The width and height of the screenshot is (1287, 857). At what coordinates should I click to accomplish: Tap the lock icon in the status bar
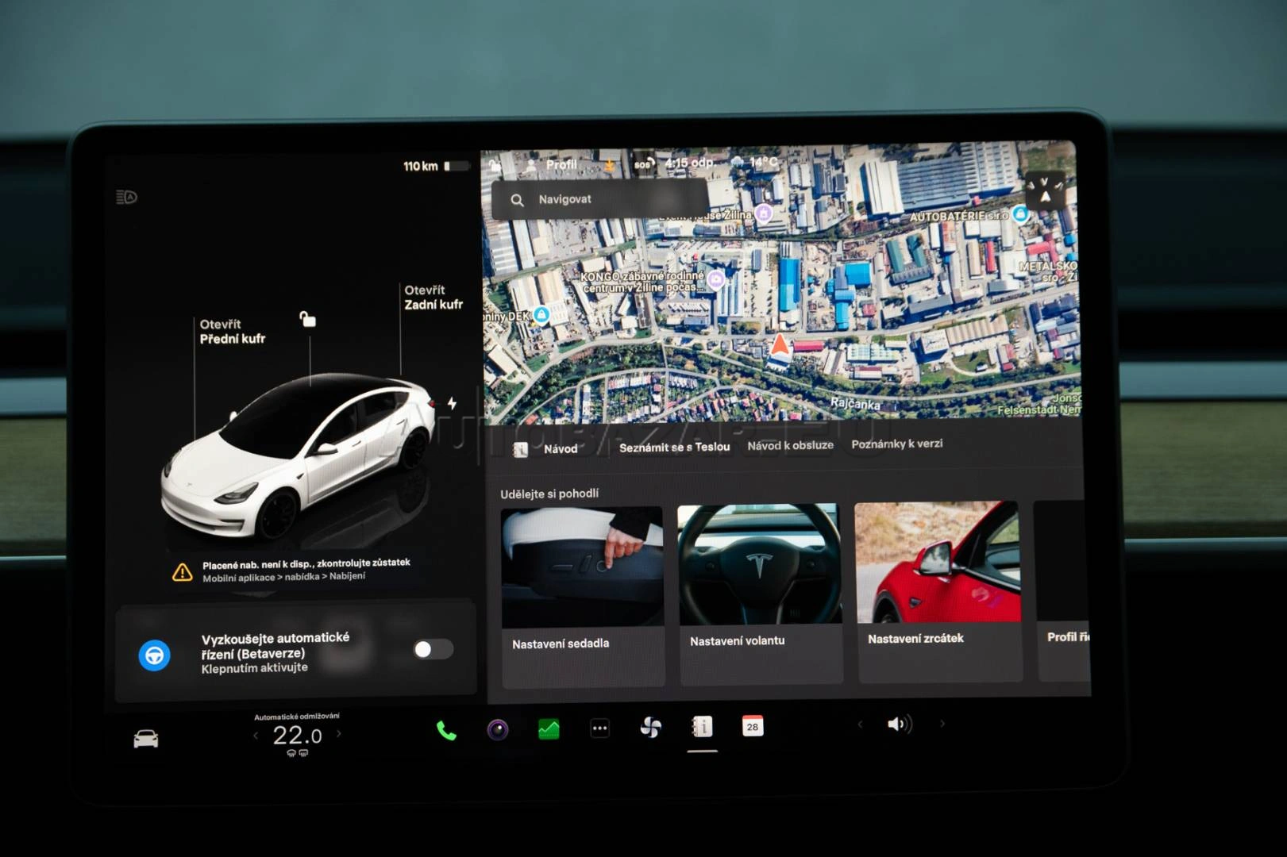tap(495, 165)
